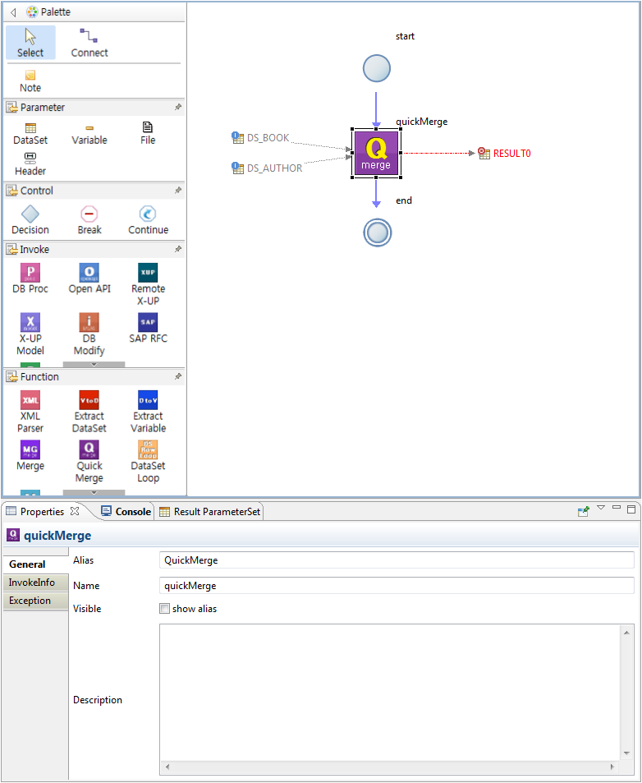Open the Exception properties section
The image size is (642, 783).
(x=30, y=601)
